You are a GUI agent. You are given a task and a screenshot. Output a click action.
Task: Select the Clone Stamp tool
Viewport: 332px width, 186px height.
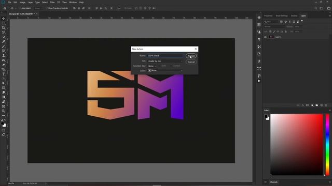click(x=4, y=56)
